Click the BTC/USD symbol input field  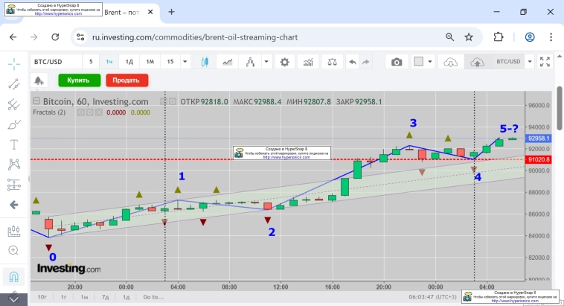click(x=56, y=63)
